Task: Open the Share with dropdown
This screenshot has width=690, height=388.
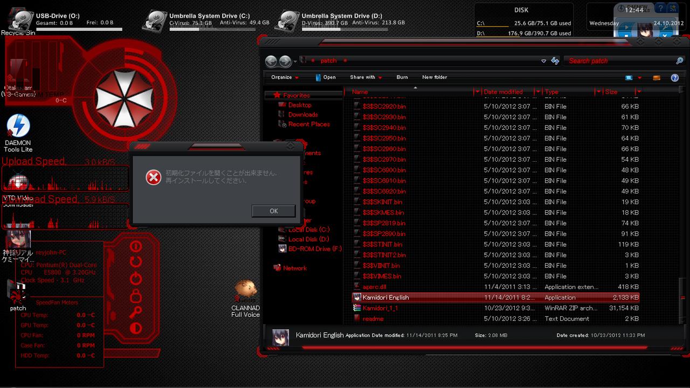Action: pyautogui.click(x=365, y=77)
